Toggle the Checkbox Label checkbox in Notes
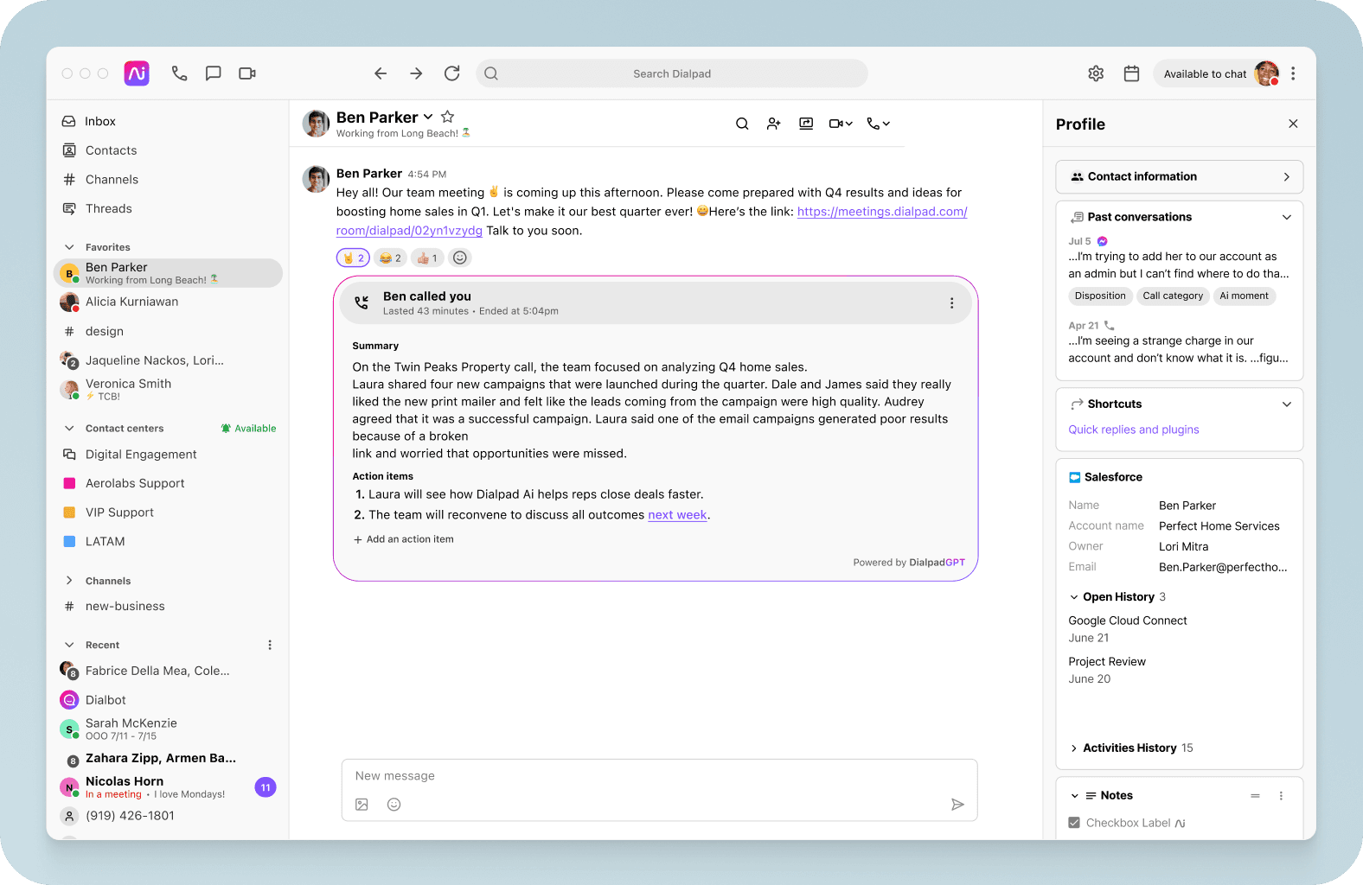Screen dimensions: 1363x885 click(1074, 823)
